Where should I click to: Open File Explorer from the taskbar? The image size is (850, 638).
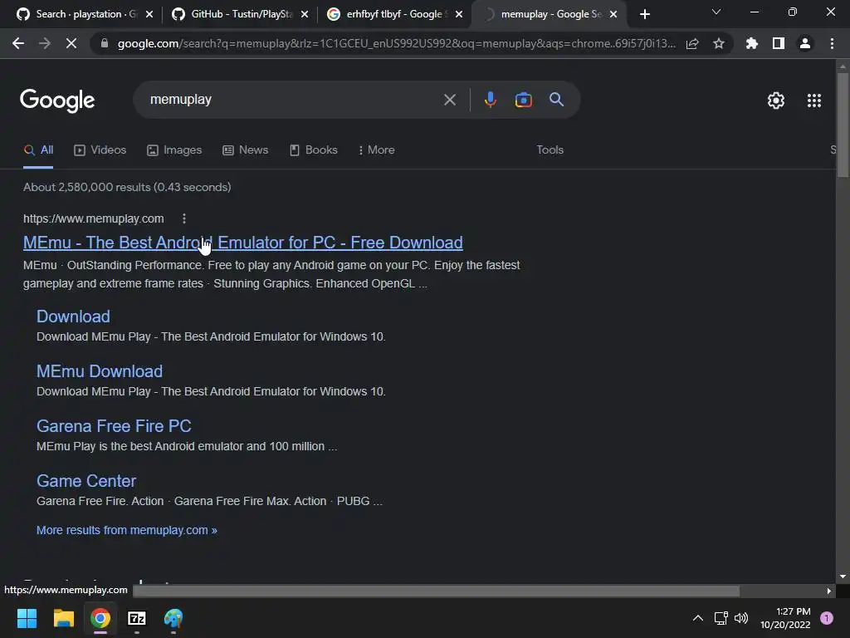click(x=63, y=618)
